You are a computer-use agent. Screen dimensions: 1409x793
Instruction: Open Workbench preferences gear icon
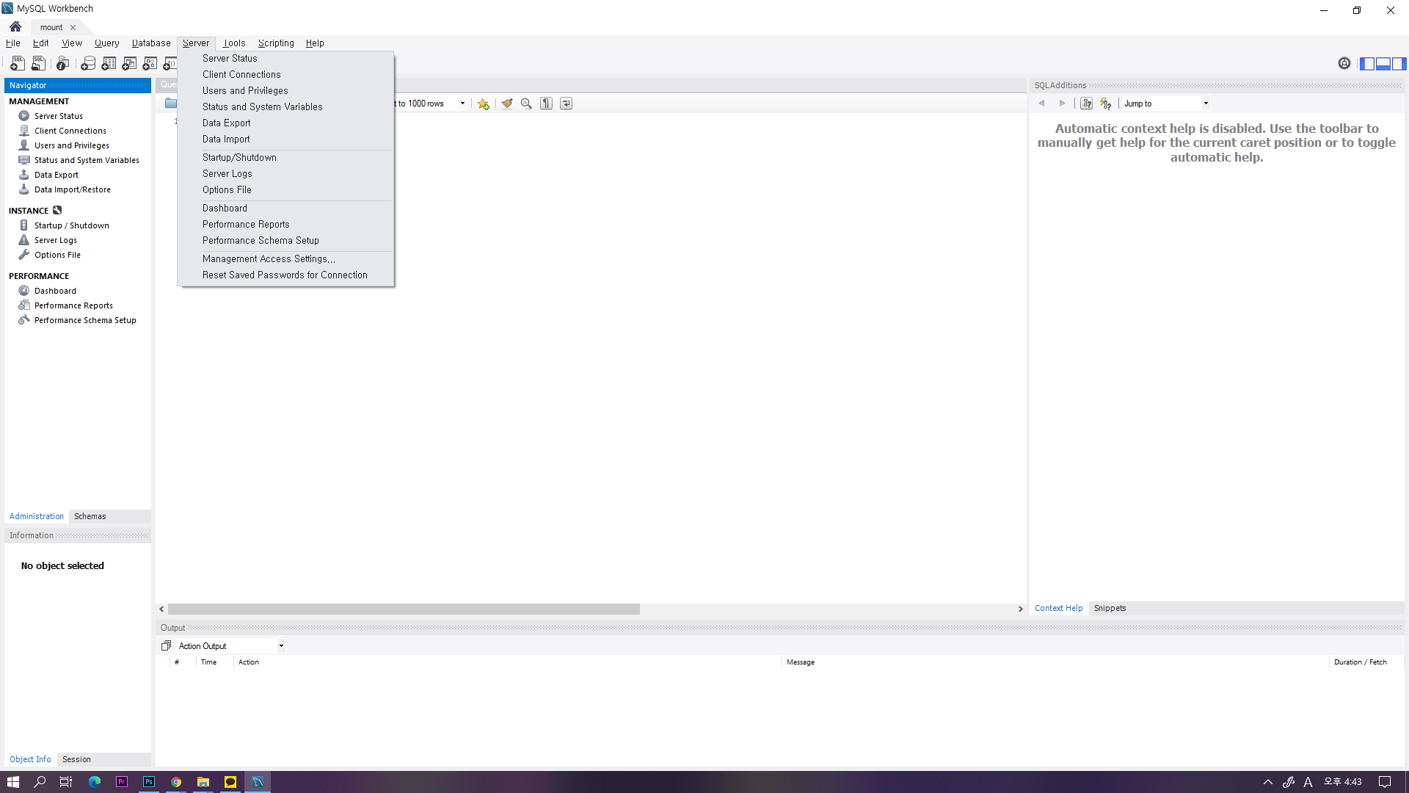[1344, 64]
